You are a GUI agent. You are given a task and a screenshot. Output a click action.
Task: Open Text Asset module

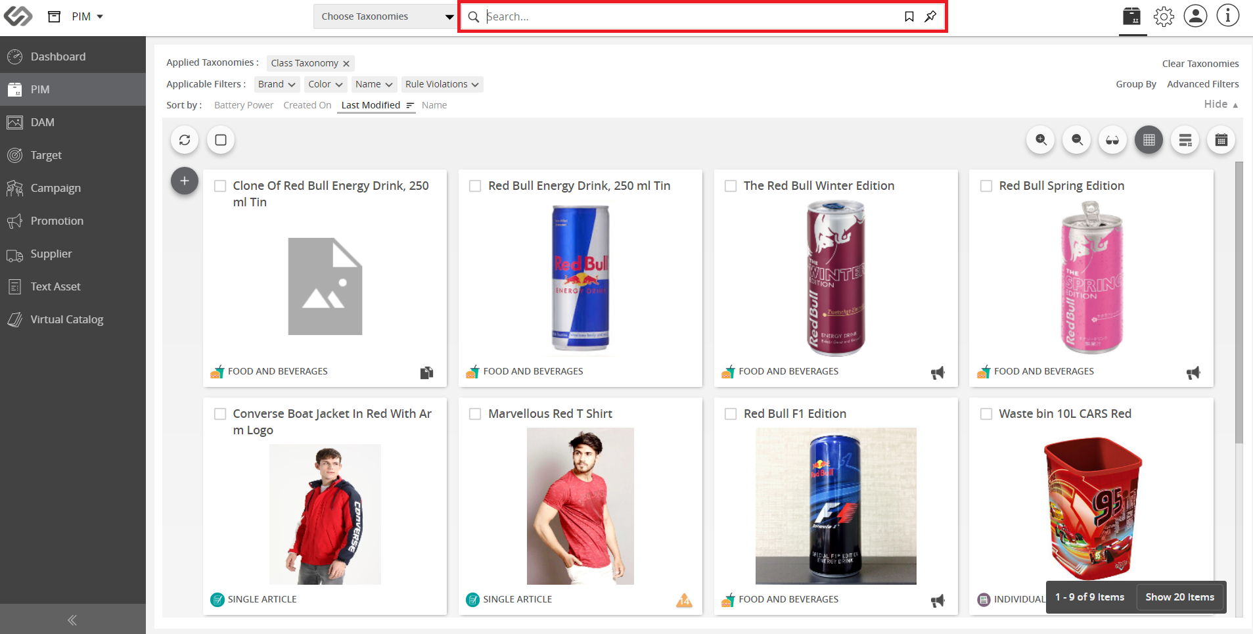(73, 286)
